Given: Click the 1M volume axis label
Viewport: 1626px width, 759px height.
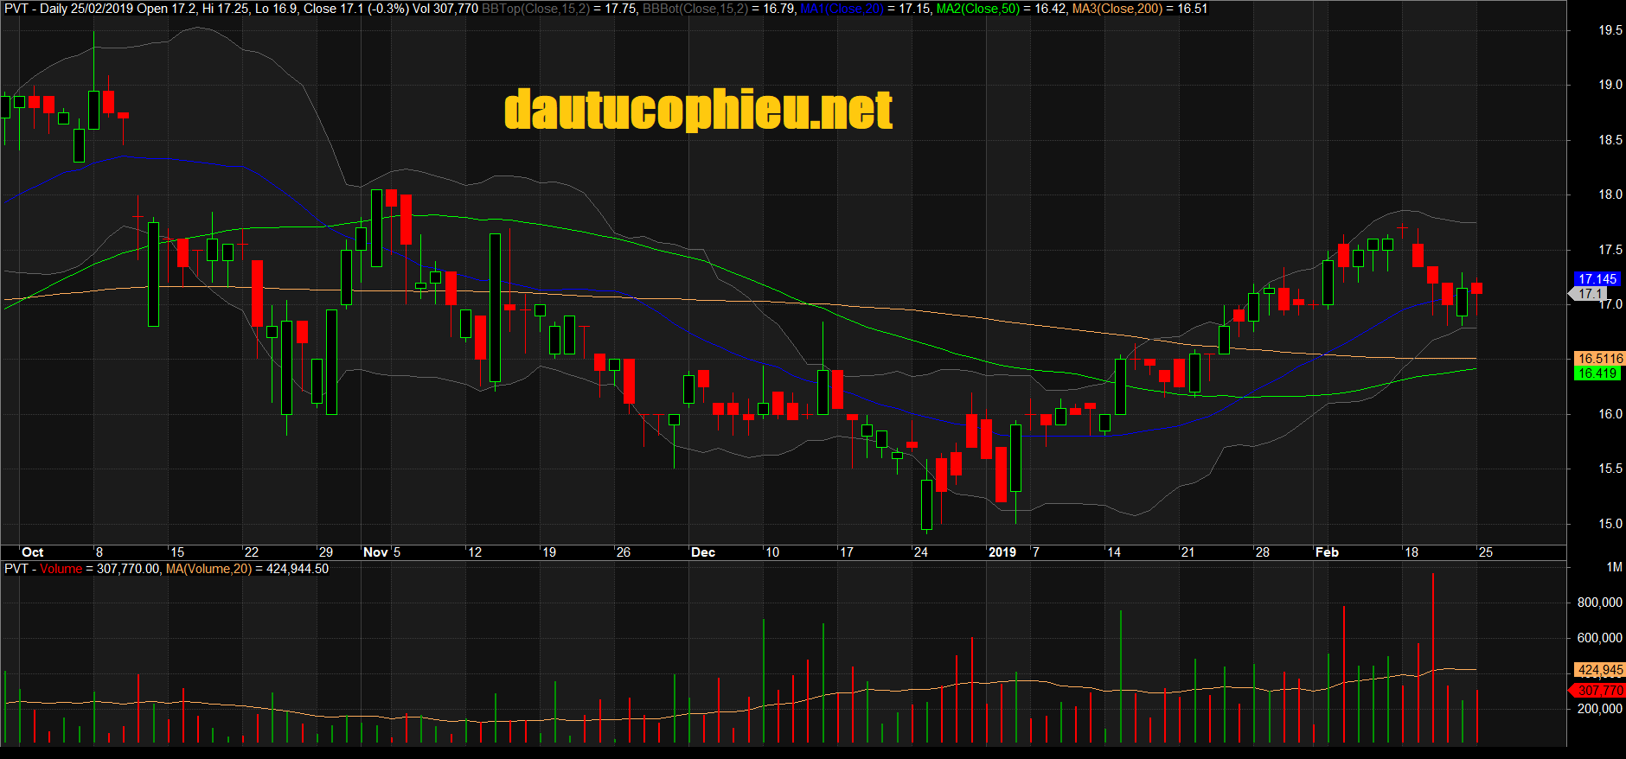Looking at the screenshot, I should click(x=1614, y=567).
